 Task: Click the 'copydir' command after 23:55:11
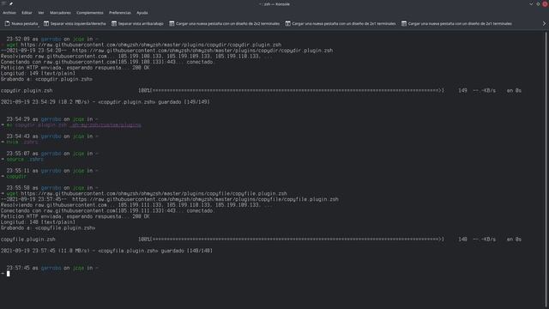pyautogui.click(x=16, y=177)
